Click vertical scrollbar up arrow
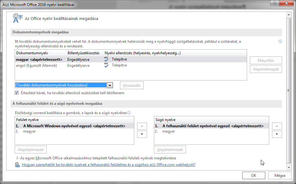The width and height of the screenshot is (296, 184). coord(289,15)
